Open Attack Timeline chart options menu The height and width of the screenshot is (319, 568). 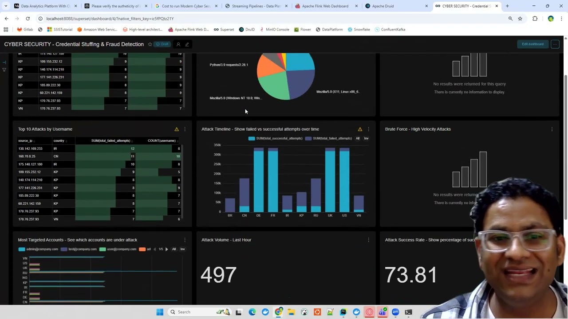coord(368,129)
